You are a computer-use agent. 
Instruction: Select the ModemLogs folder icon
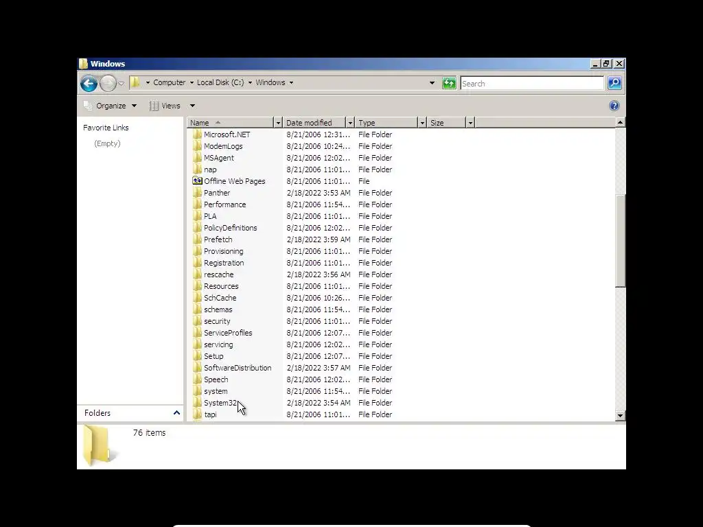coord(197,146)
